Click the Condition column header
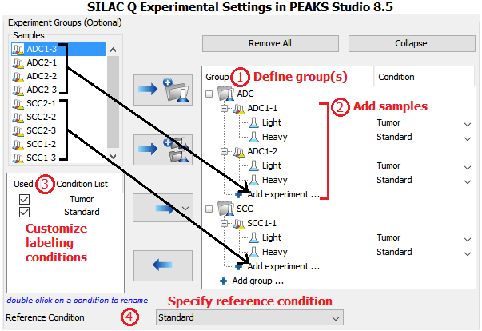The width and height of the screenshot is (482, 331). (x=396, y=77)
